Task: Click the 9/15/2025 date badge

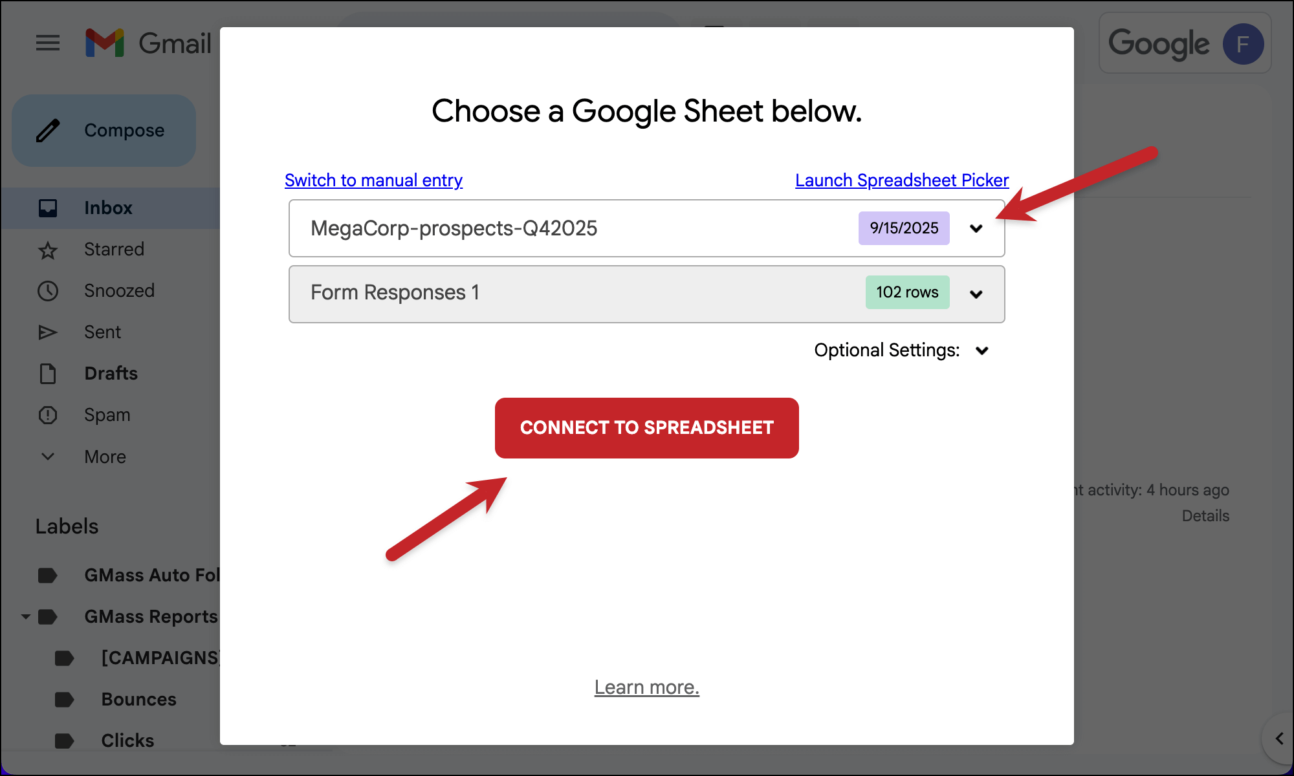Action: click(x=904, y=228)
